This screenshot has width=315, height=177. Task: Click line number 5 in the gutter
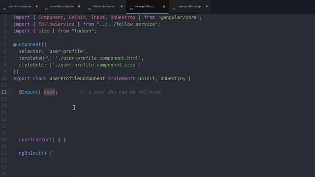tap(5, 45)
